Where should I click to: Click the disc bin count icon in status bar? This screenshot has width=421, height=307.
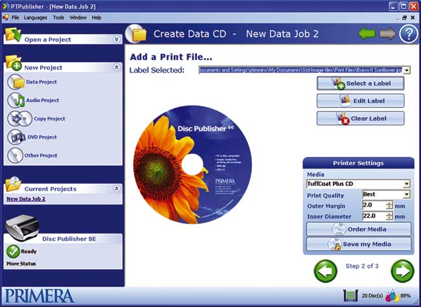[350, 295]
